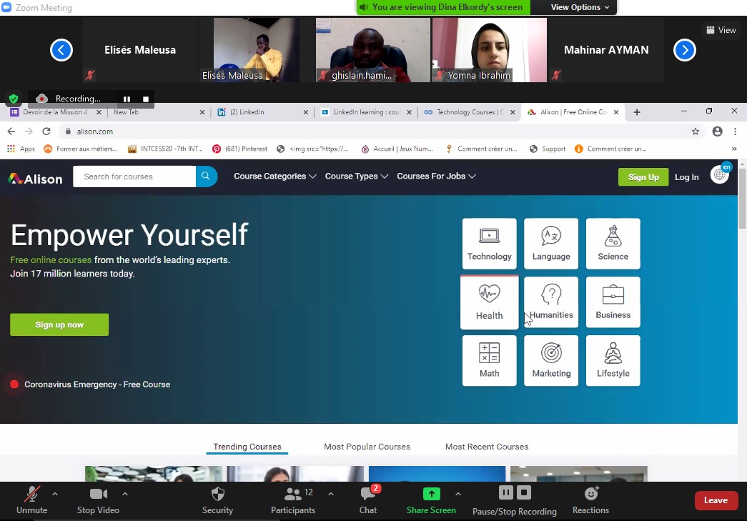This screenshot has height=521, width=747.
Task: Open Zoom Security options
Action: pos(217,500)
